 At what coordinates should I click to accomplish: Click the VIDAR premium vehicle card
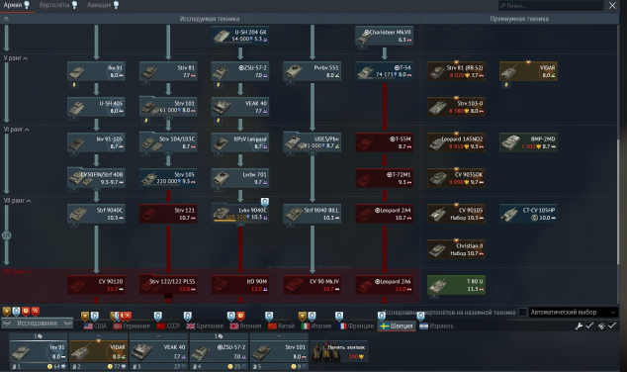point(528,71)
